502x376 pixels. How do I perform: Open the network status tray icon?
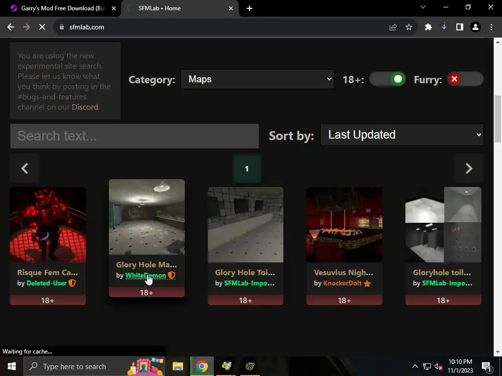(x=427, y=366)
